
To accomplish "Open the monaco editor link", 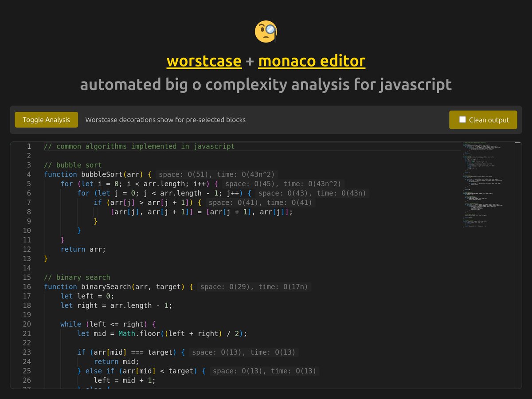I will (x=312, y=61).
